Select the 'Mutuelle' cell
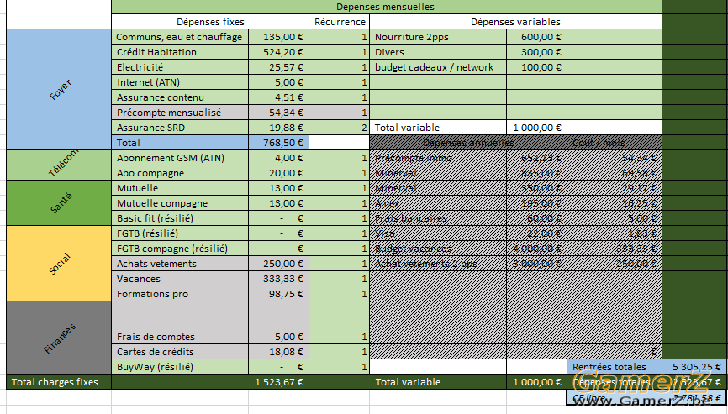 point(180,188)
